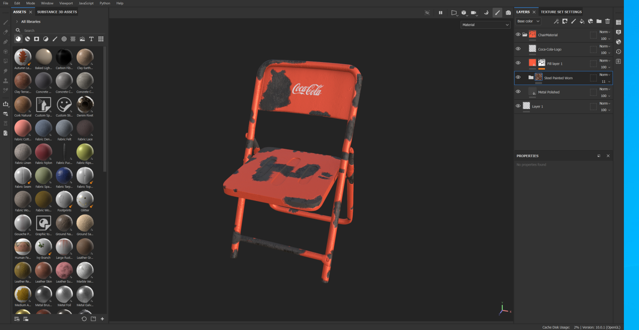Image resolution: width=639 pixels, height=330 pixels.
Task: Hide the Steel Painted Worn layer
Action: [x=518, y=77]
